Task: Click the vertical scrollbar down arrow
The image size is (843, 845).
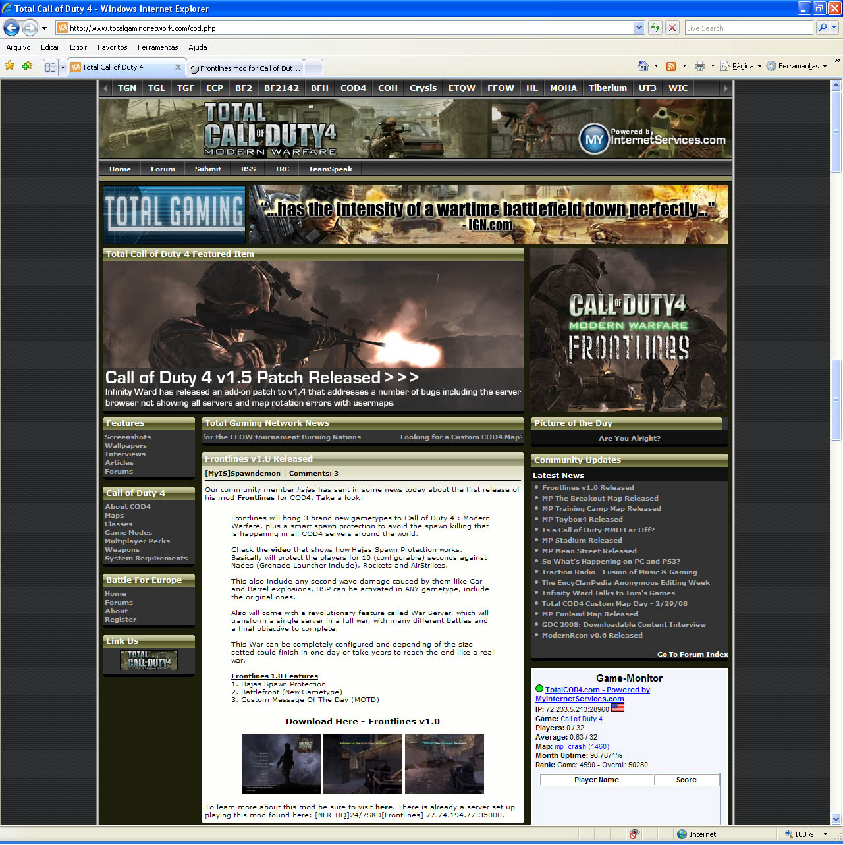Action: click(836, 819)
